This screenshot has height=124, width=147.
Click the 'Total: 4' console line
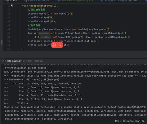16,103
